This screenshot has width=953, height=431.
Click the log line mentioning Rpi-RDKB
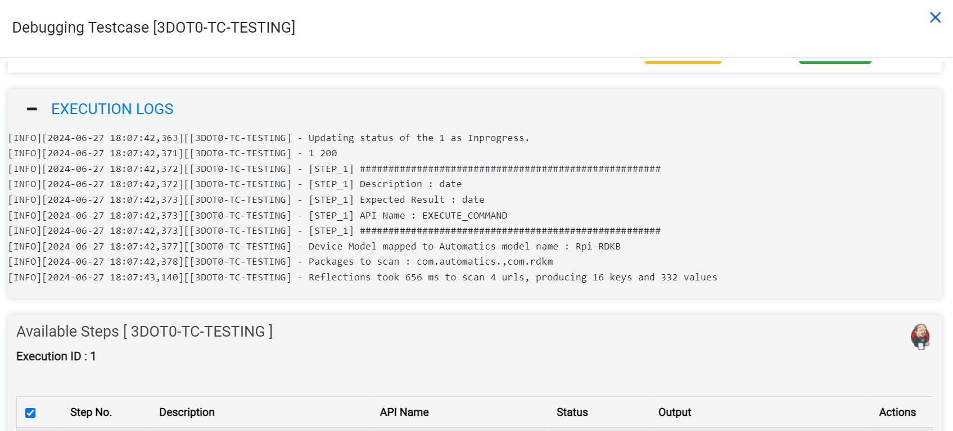314,247
